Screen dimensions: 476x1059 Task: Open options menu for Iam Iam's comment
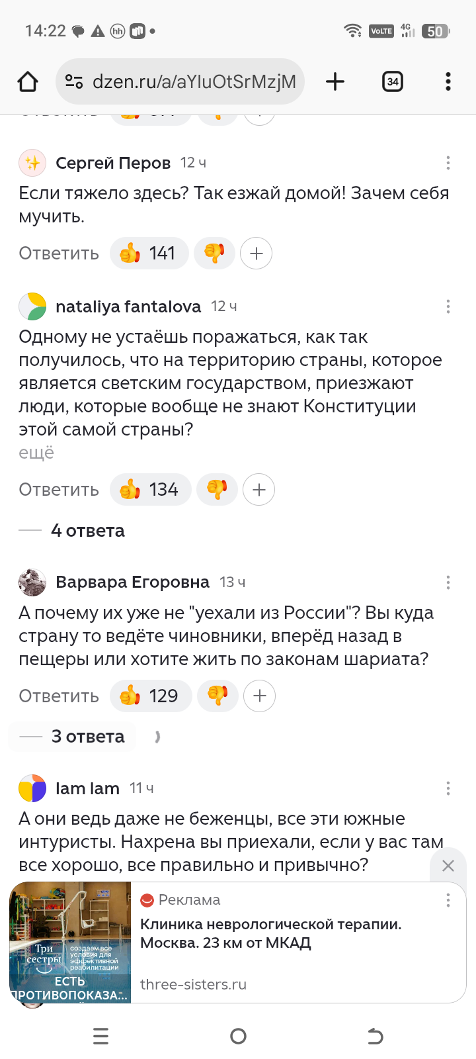(448, 788)
